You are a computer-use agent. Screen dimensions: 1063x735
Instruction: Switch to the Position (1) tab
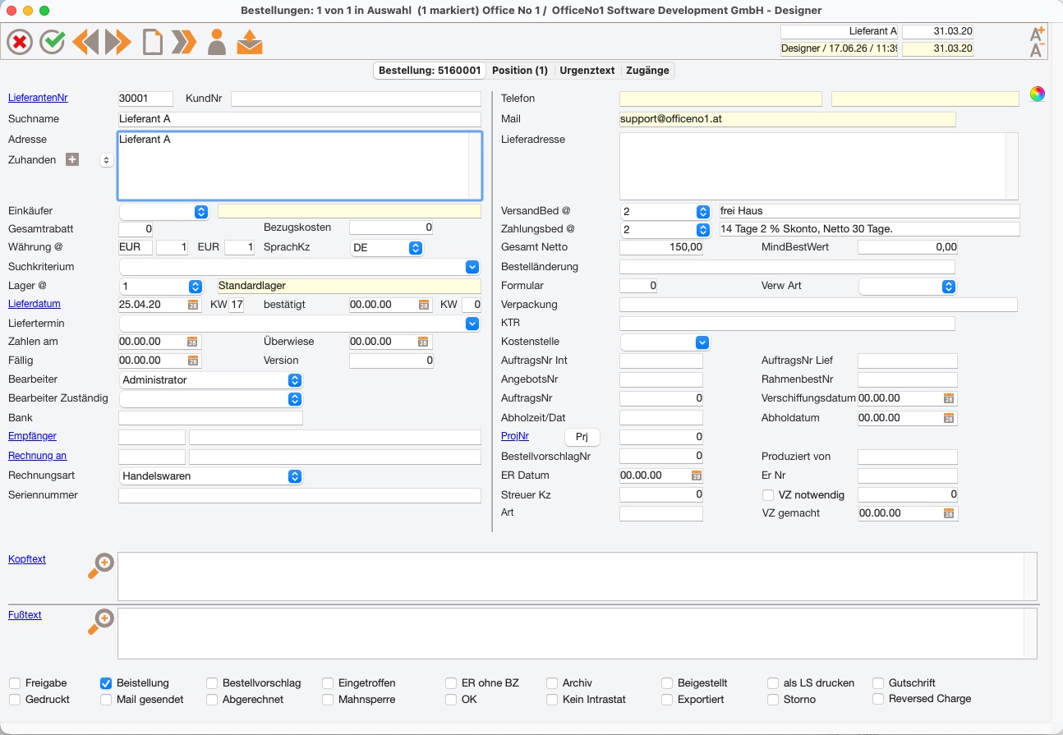click(520, 71)
